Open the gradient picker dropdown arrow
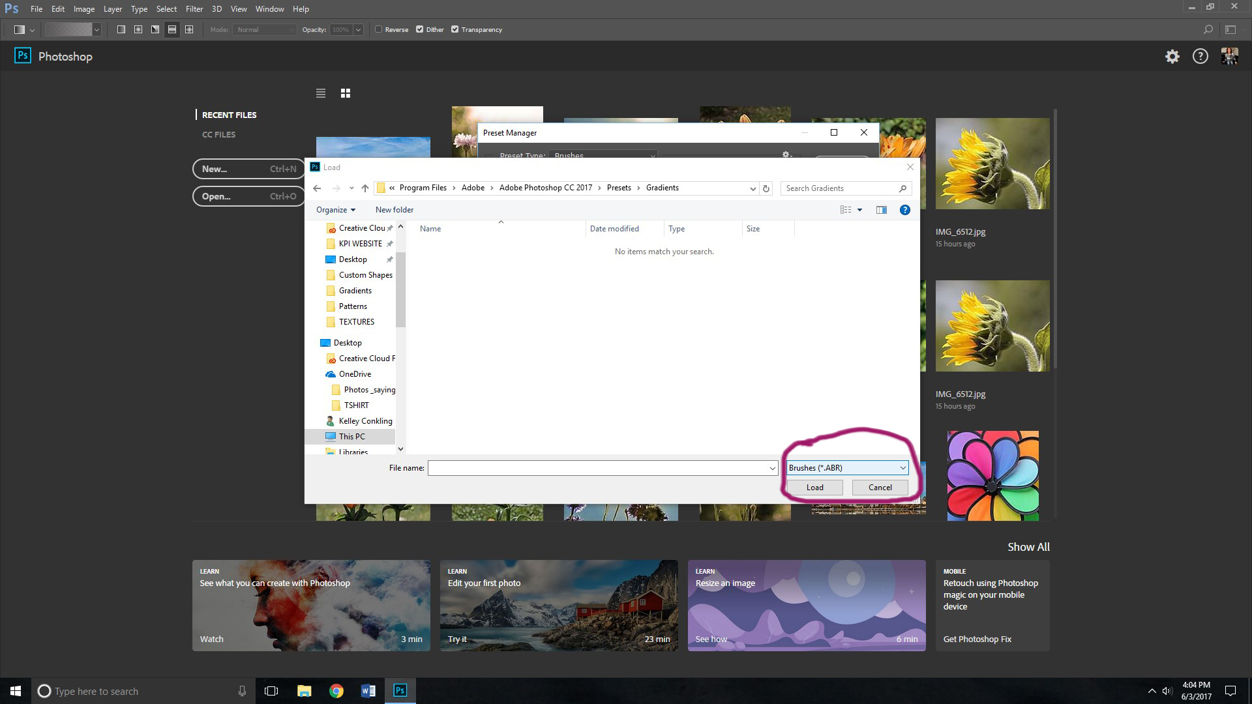The height and width of the screenshot is (704, 1252). 97,29
